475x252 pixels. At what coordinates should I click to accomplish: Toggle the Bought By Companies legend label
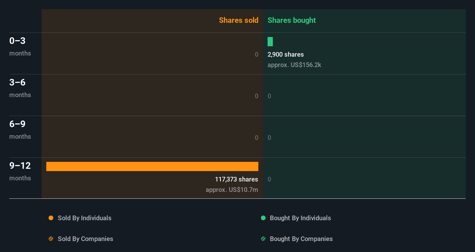[x=301, y=239]
